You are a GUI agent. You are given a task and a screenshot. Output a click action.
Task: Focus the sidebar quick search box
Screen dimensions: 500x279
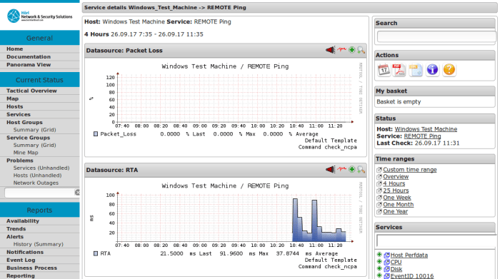tap(39, 193)
